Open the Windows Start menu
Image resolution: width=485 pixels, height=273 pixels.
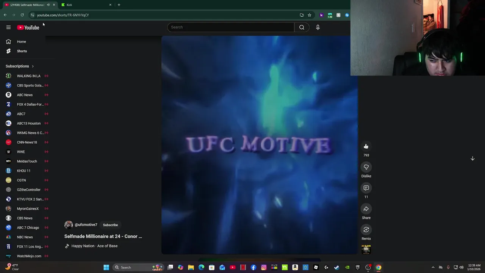(x=106, y=267)
